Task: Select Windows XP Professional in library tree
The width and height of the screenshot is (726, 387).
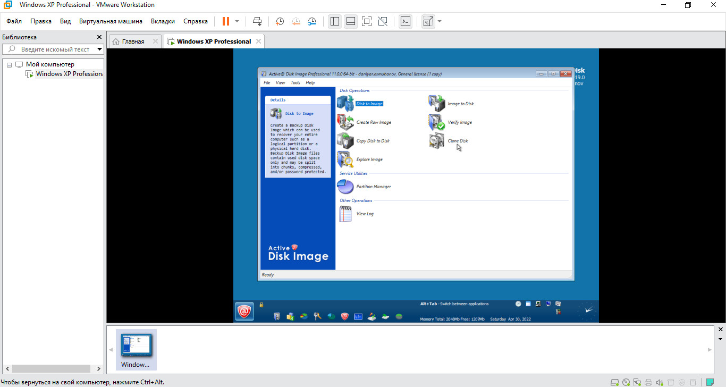Action: (65, 74)
